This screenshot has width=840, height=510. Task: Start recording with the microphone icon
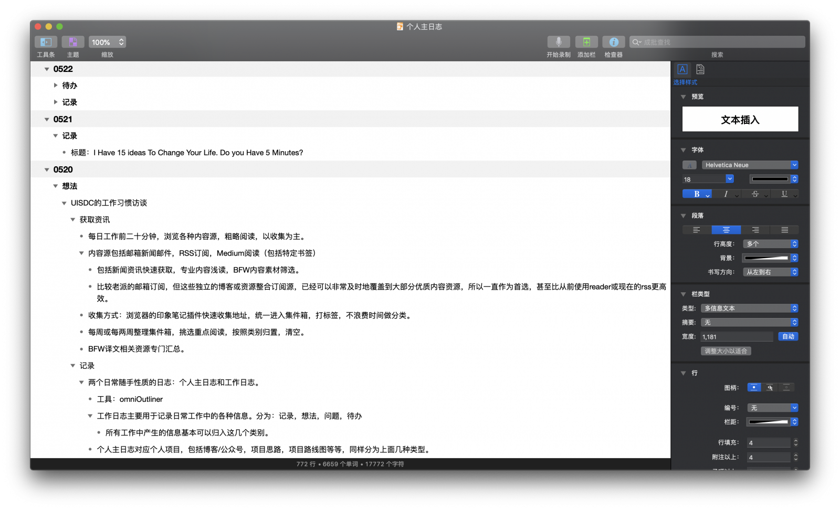tap(559, 42)
